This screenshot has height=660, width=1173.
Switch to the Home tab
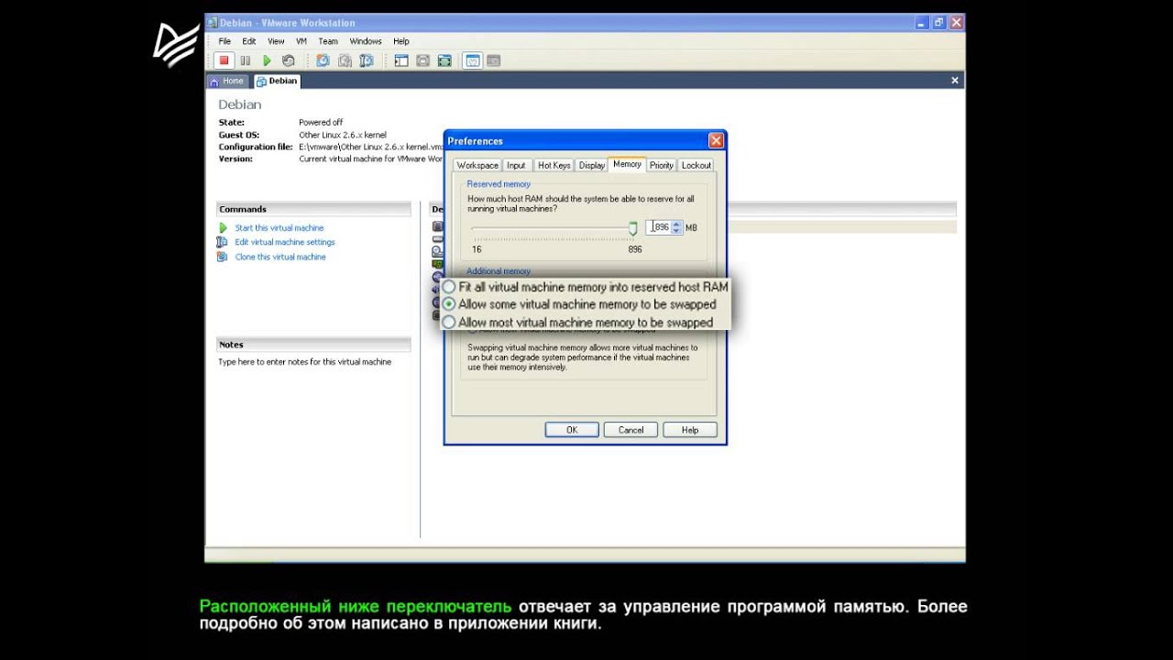(x=227, y=81)
